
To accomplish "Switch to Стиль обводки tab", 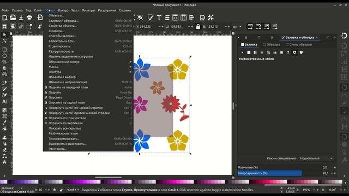I will pyautogui.click(x=298, y=45).
